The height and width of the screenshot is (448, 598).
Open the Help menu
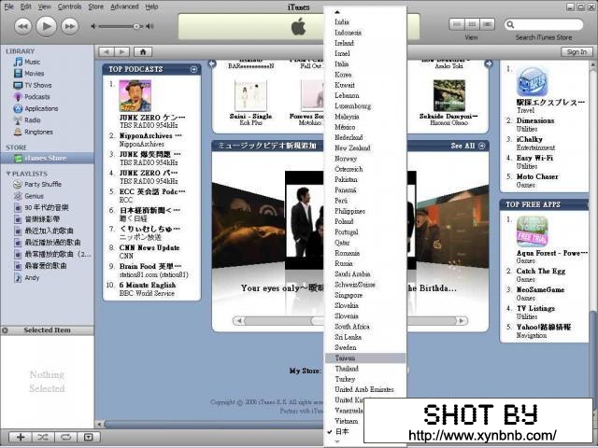click(x=151, y=7)
